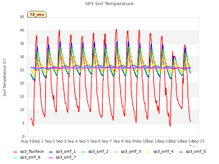Click cyan sp3_smT_6 legend swatch
This screenshot has height=164, width=219.
(x=15, y=158)
